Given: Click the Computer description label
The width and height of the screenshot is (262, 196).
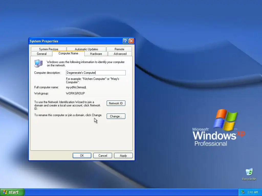Looking at the screenshot, I should [47, 73].
